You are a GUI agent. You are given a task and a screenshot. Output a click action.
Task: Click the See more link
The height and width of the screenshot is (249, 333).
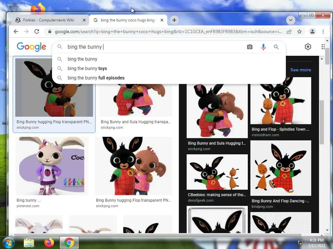(x=300, y=70)
